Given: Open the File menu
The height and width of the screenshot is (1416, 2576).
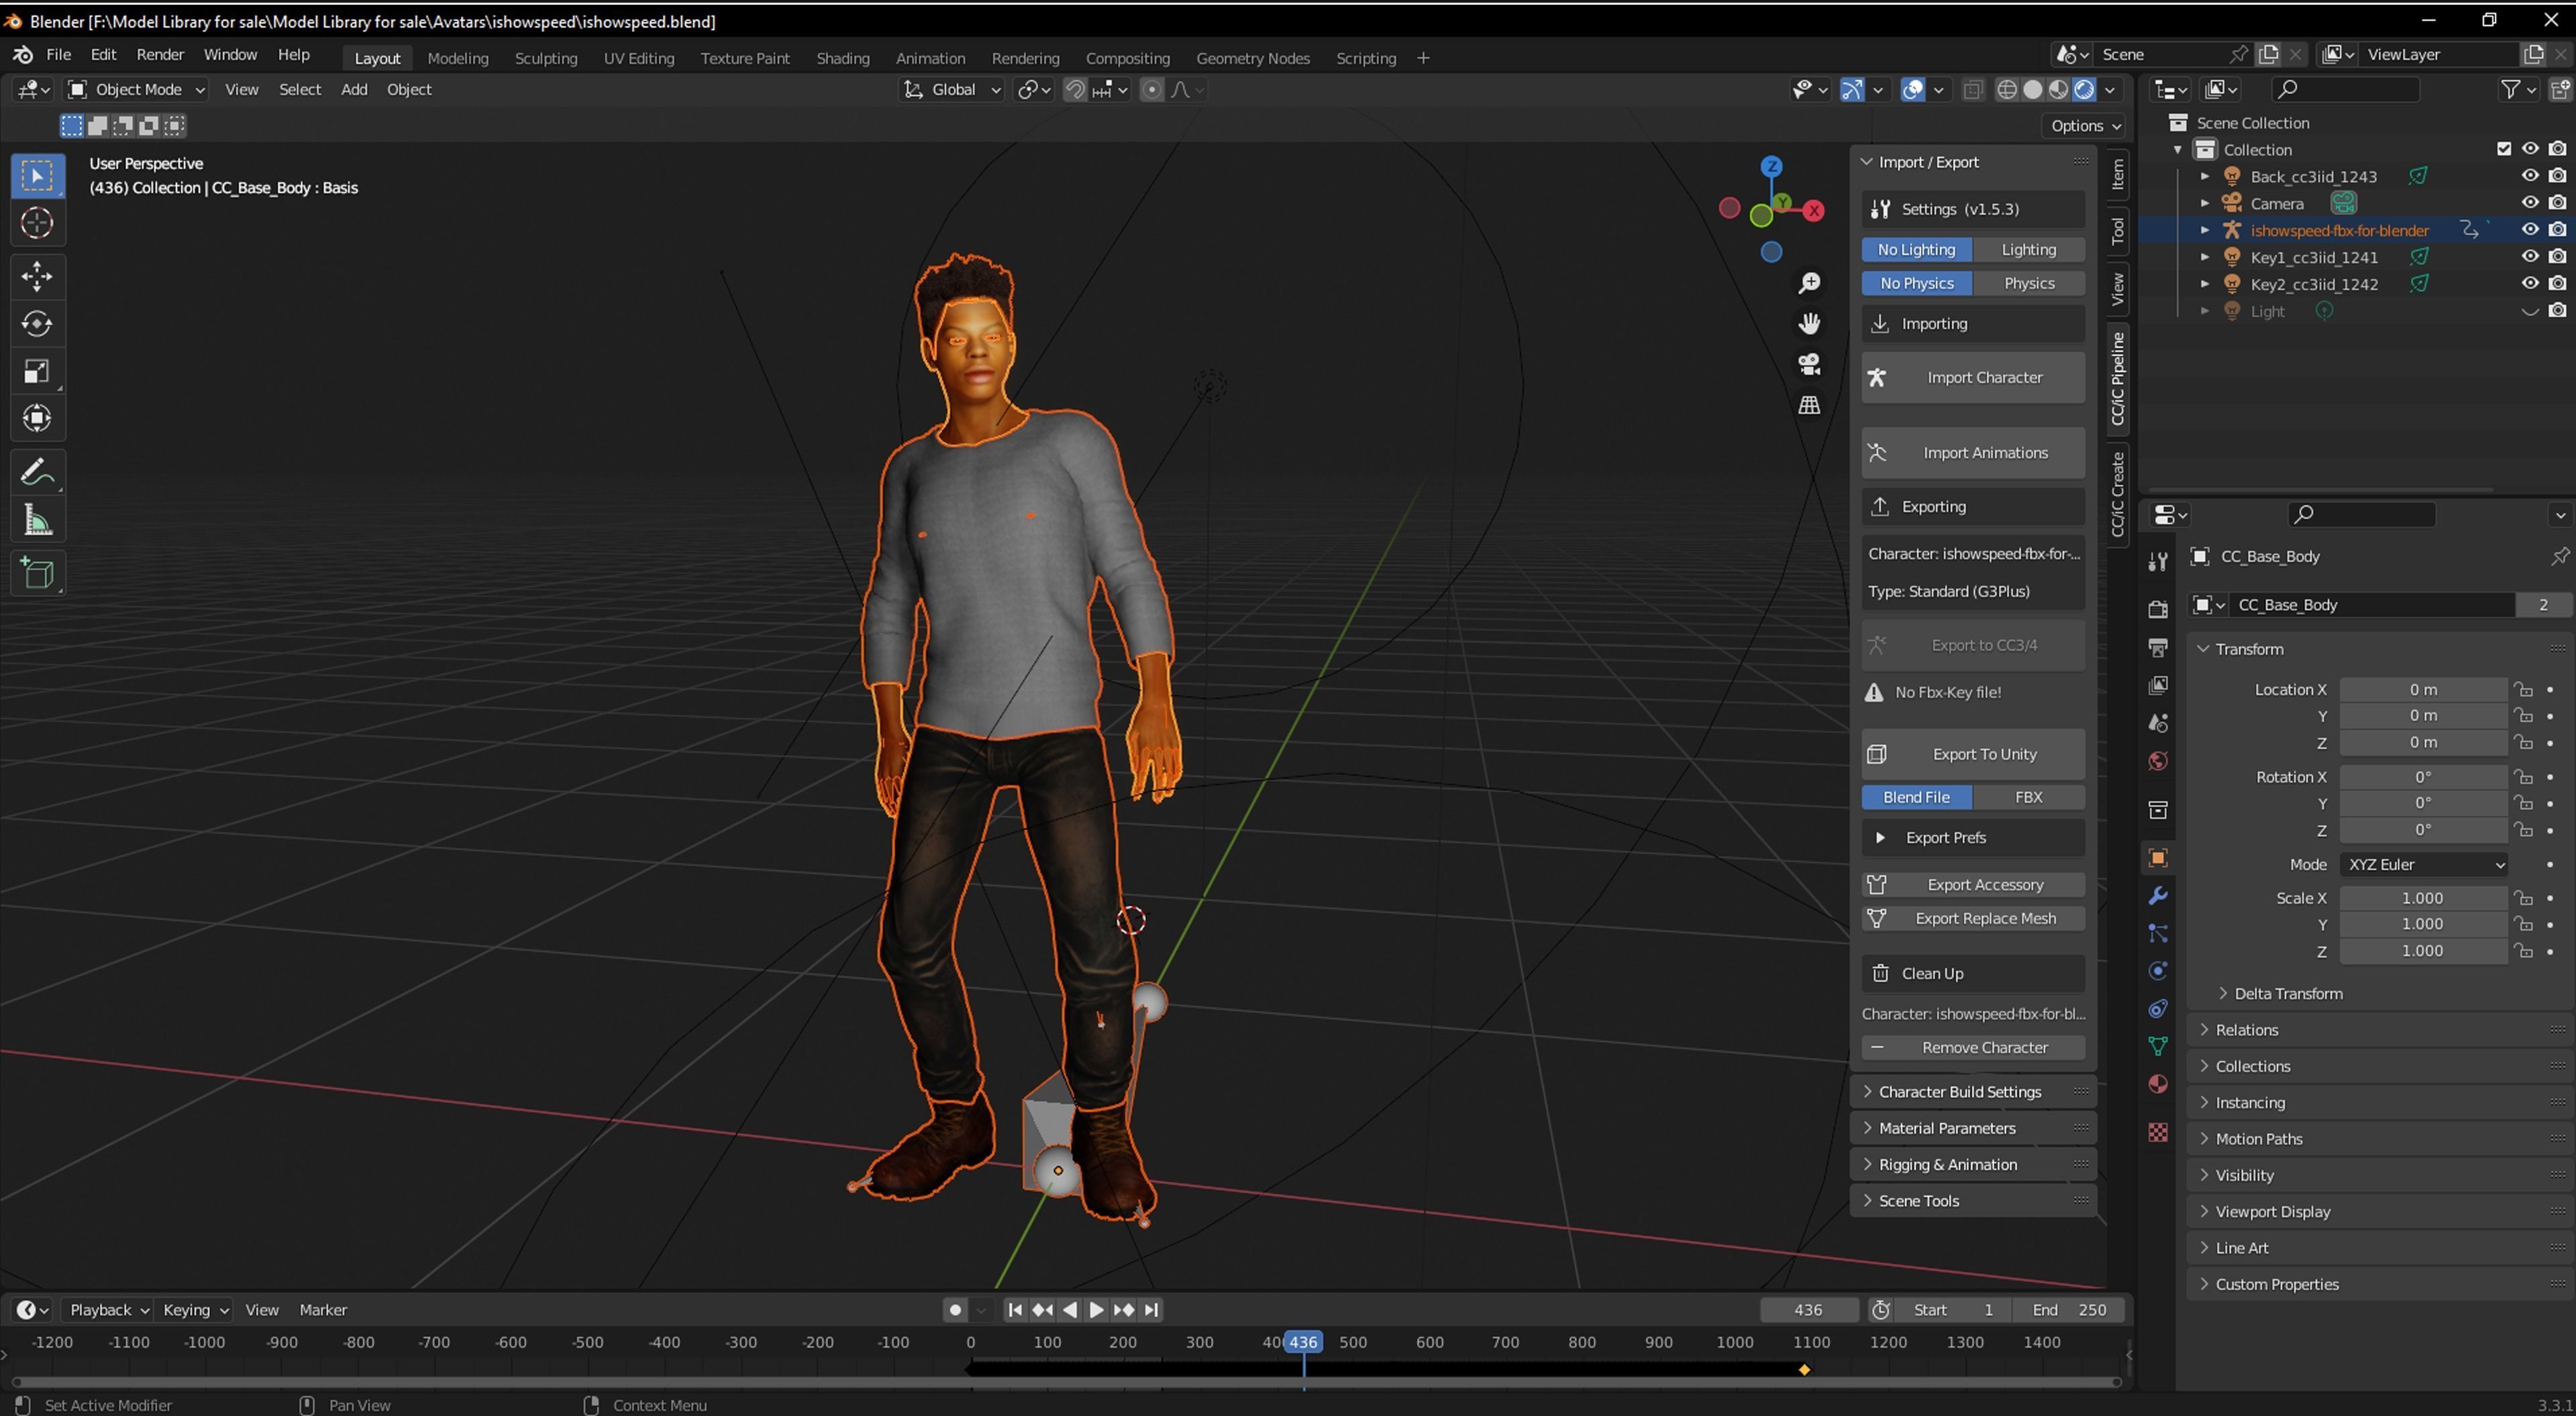Looking at the screenshot, I should coord(58,55).
